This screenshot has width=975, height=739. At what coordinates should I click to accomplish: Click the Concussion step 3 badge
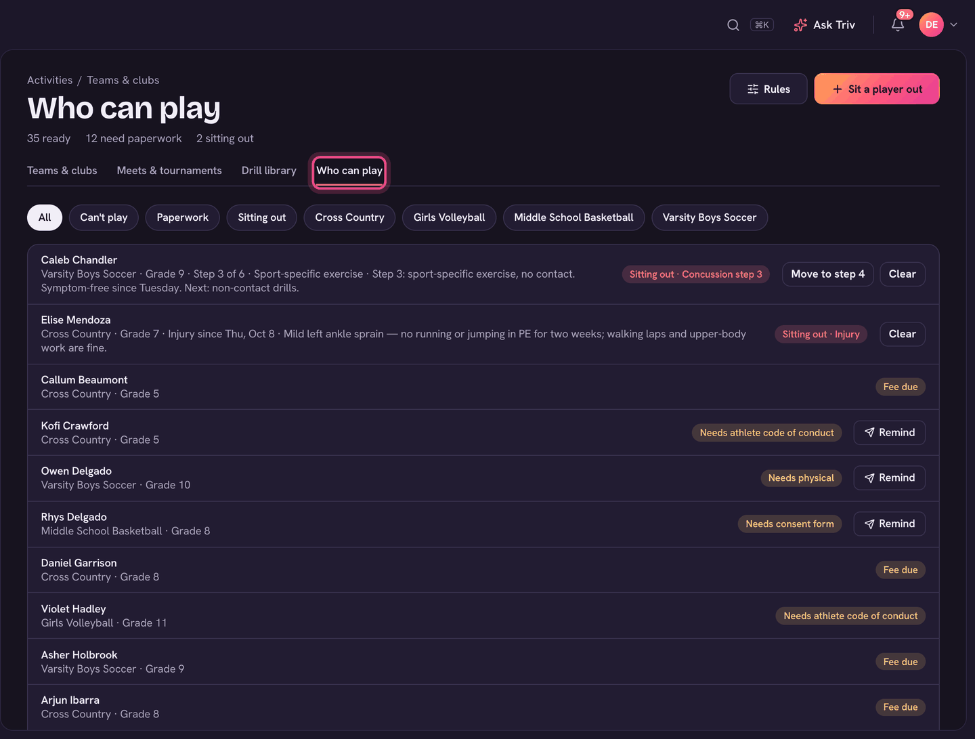[696, 274]
